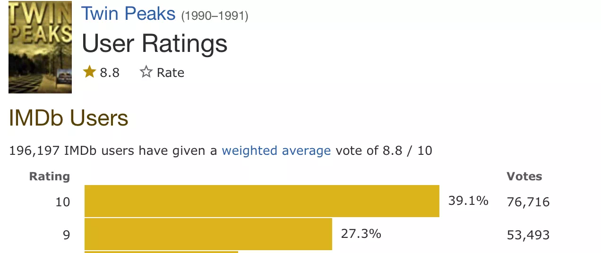Viewport: 601px width, 253px height.
Task: Click the partially visible third rating bar
Action: pyautogui.click(x=161, y=252)
